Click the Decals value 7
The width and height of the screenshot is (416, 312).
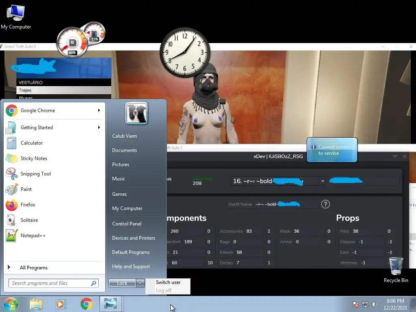238,263
